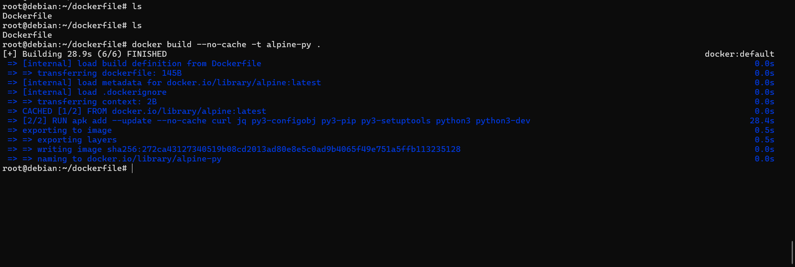Click the "transferring dockerfile: 145B" line
Viewport: 795px width, 267px height.
(109, 73)
